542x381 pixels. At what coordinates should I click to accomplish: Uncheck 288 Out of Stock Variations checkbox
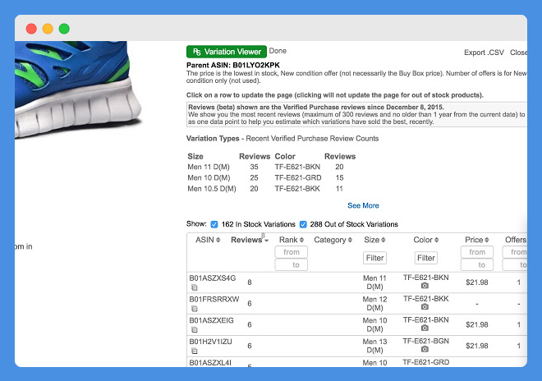click(303, 224)
